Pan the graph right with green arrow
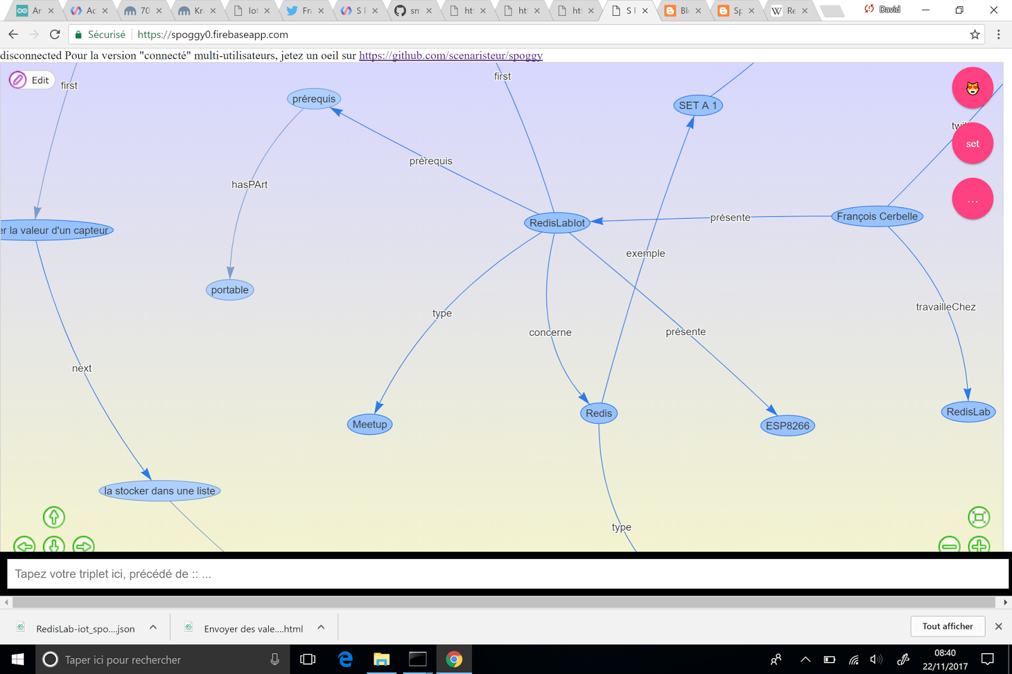1012x674 pixels. (83, 545)
